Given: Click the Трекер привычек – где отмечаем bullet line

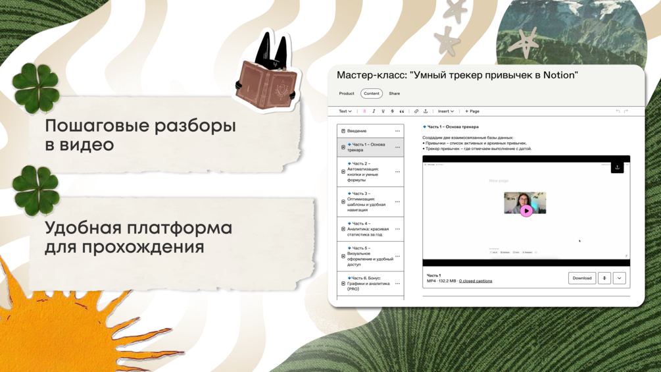Looking at the screenshot, I should click(x=477, y=148).
